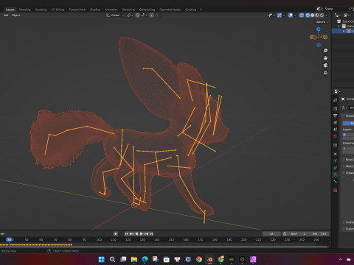Expand the Collection in the outliner
This screenshot has height=265, width=354.
[x=339, y=26]
